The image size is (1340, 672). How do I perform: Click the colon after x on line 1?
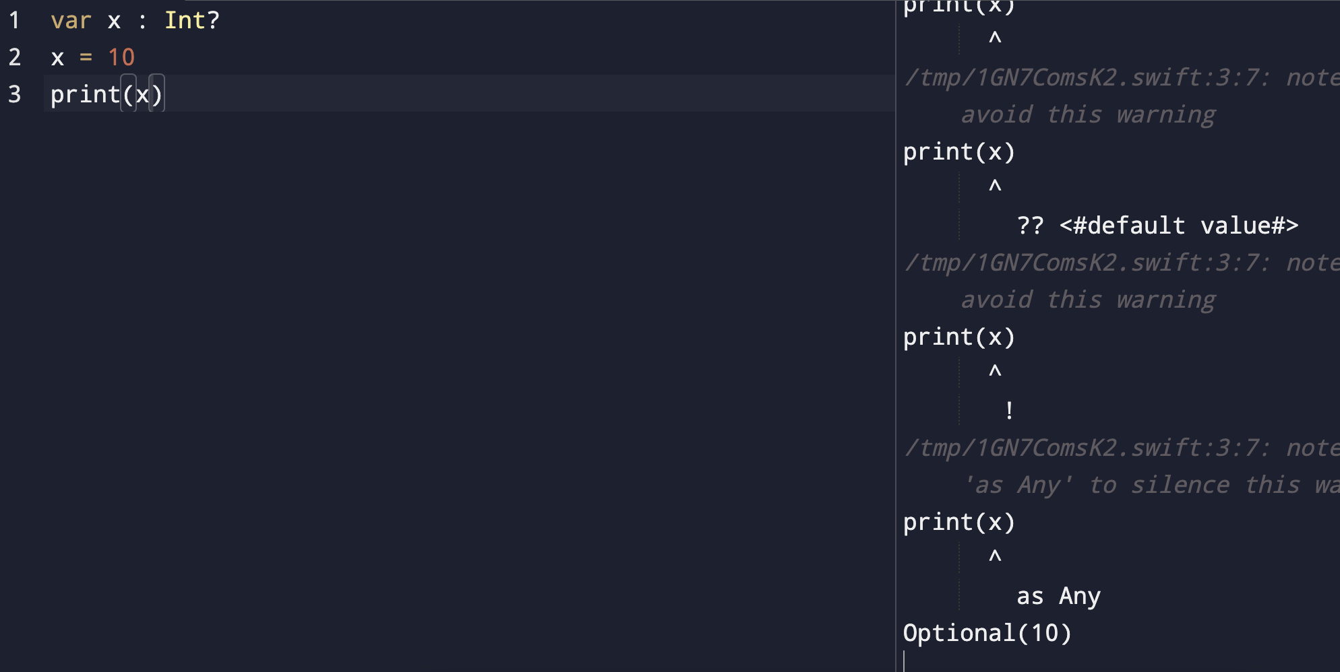click(x=142, y=22)
